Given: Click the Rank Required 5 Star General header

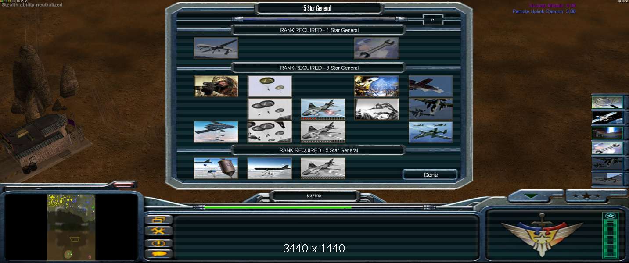Looking at the screenshot, I should point(319,150).
